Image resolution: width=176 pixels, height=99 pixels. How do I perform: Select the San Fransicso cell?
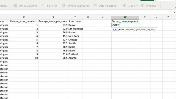pyautogui.click(x=75, y=29)
